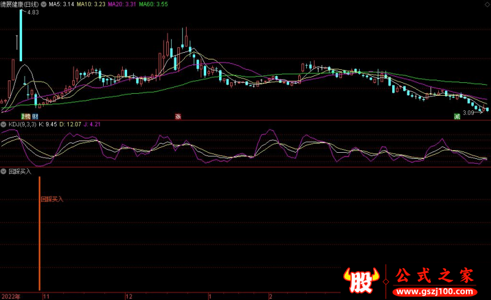Click the 2022年 date axis label

point(10,296)
